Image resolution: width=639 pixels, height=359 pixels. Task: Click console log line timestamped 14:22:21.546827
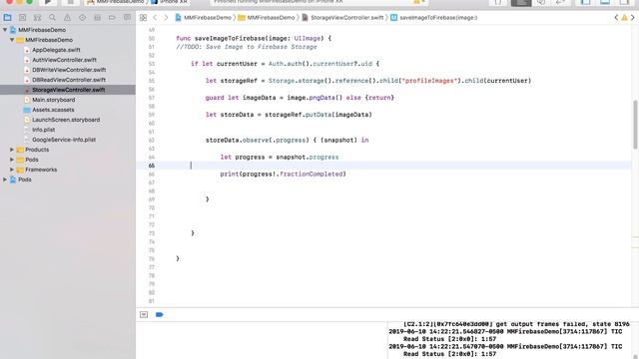click(505, 332)
